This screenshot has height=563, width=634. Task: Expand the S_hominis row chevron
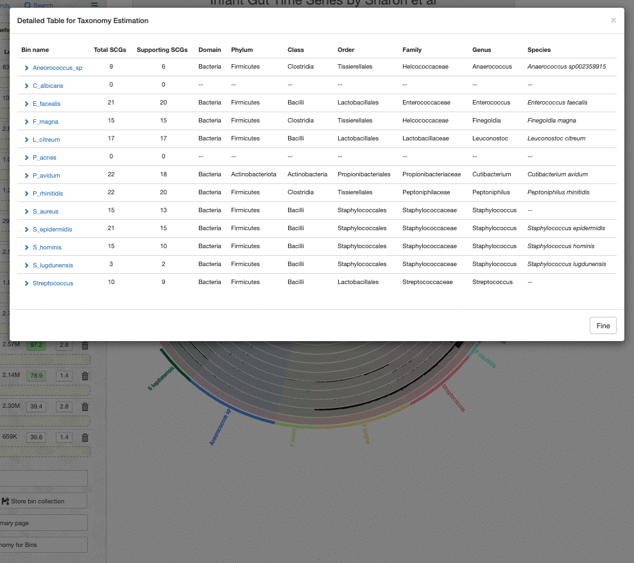coord(27,248)
